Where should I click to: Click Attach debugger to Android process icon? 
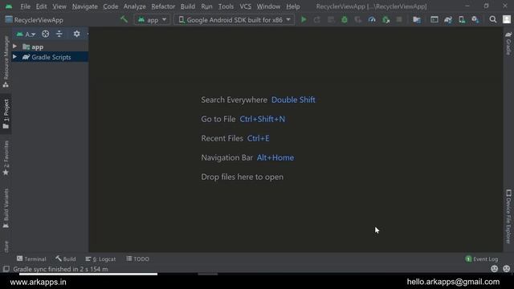385,19
